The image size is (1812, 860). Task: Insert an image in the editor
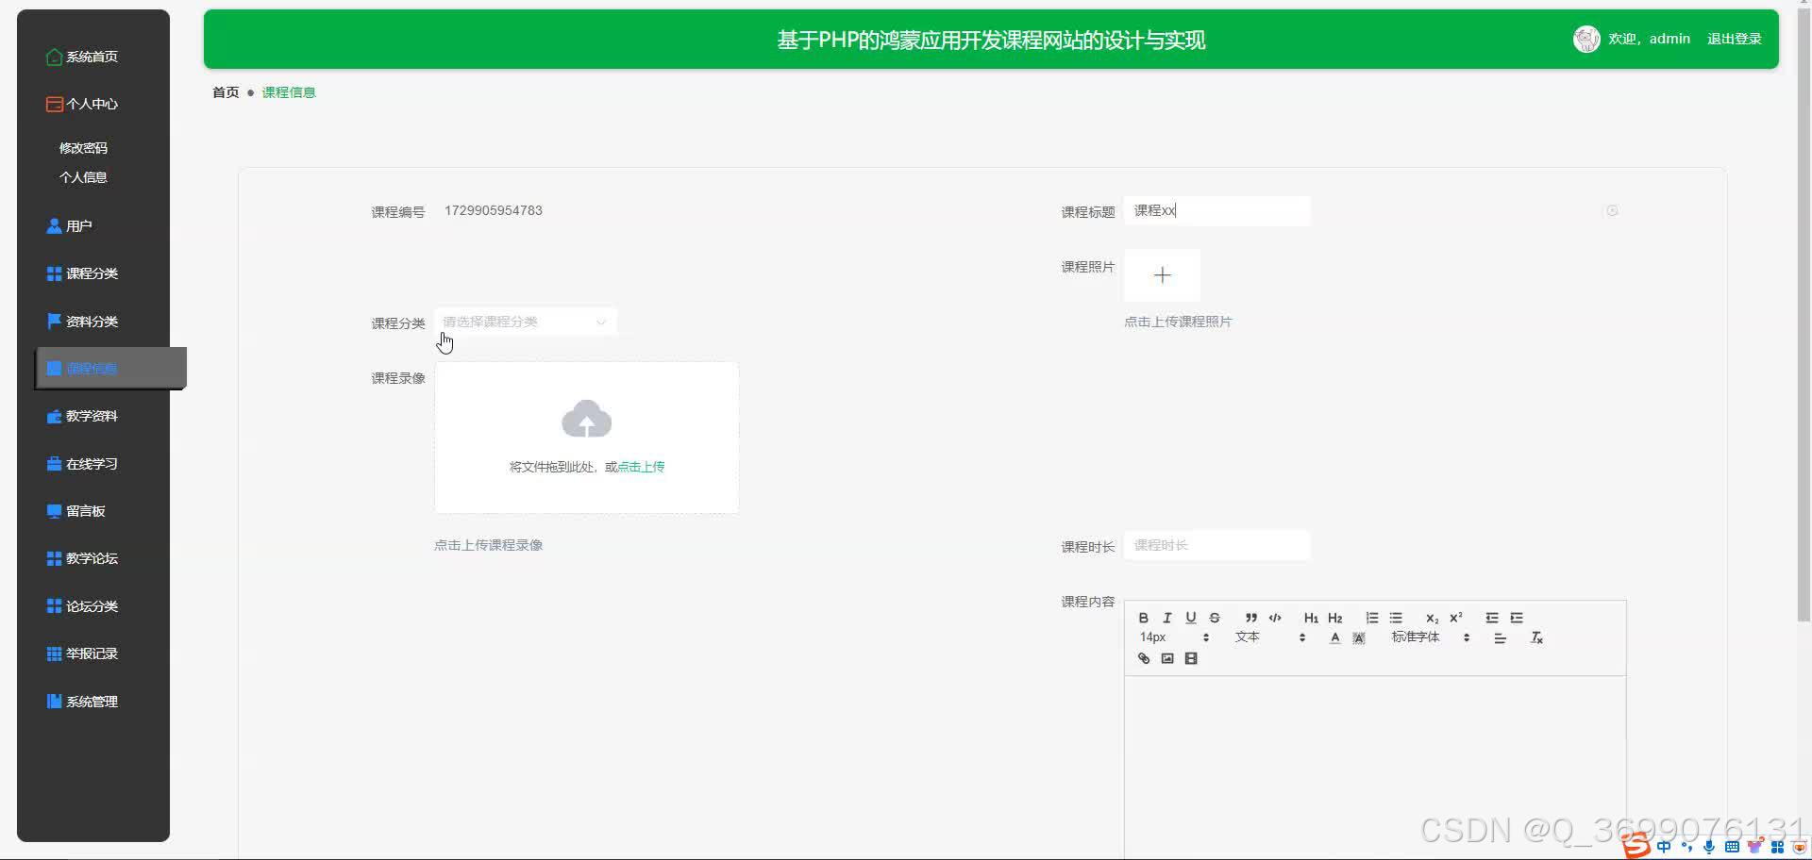1167,658
